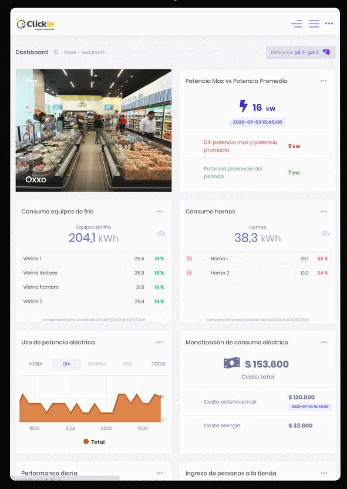Viewport: 347px width, 489px height.
Task: Click the 2020-07-03 15:45:00 timestamp badge under 16 kW
Action: 258,122
